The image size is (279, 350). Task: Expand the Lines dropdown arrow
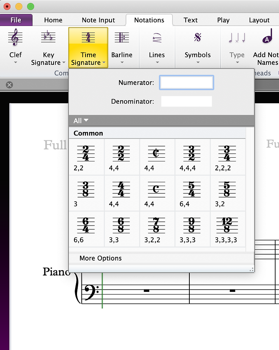click(x=157, y=63)
